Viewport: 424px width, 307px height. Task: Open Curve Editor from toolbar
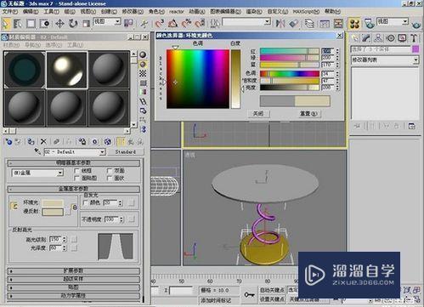click(x=325, y=24)
